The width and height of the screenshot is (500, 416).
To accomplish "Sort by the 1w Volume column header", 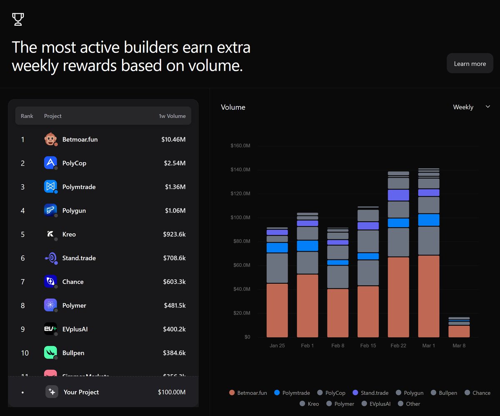I will point(172,116).
